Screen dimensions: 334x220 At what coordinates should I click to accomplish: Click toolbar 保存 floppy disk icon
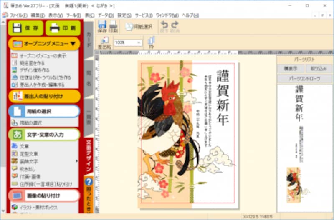coord(102,27)
